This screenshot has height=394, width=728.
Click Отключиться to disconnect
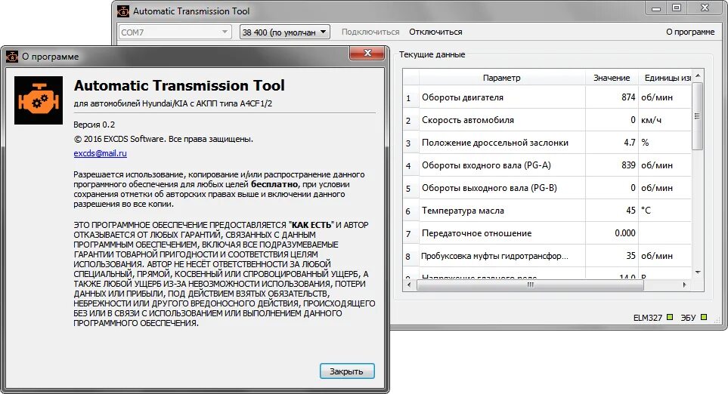[x=435, y=32]
